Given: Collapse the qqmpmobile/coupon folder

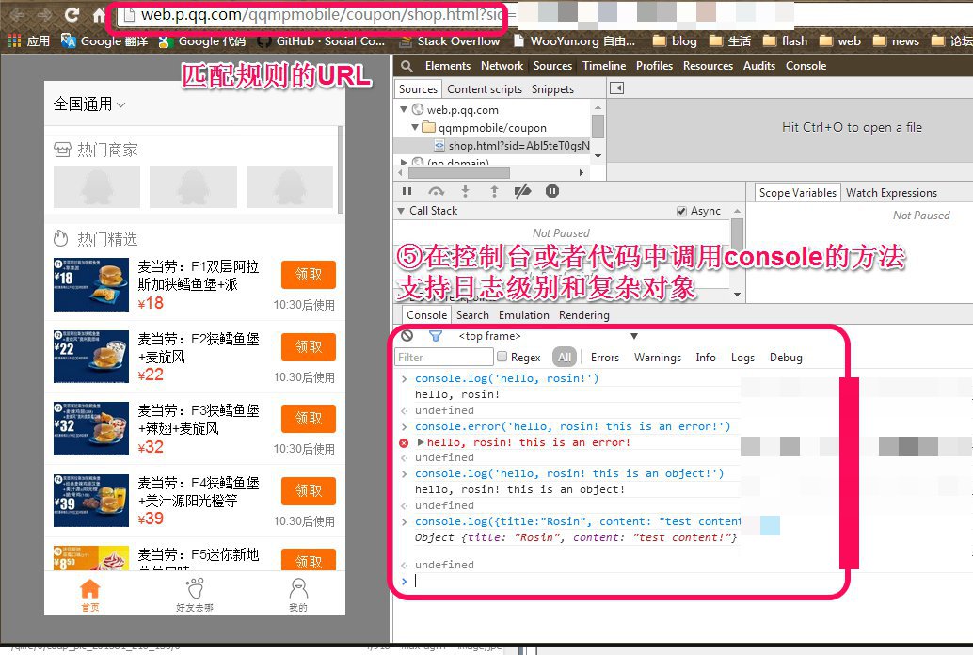Looking at the screenshot, I should (415, 127).
